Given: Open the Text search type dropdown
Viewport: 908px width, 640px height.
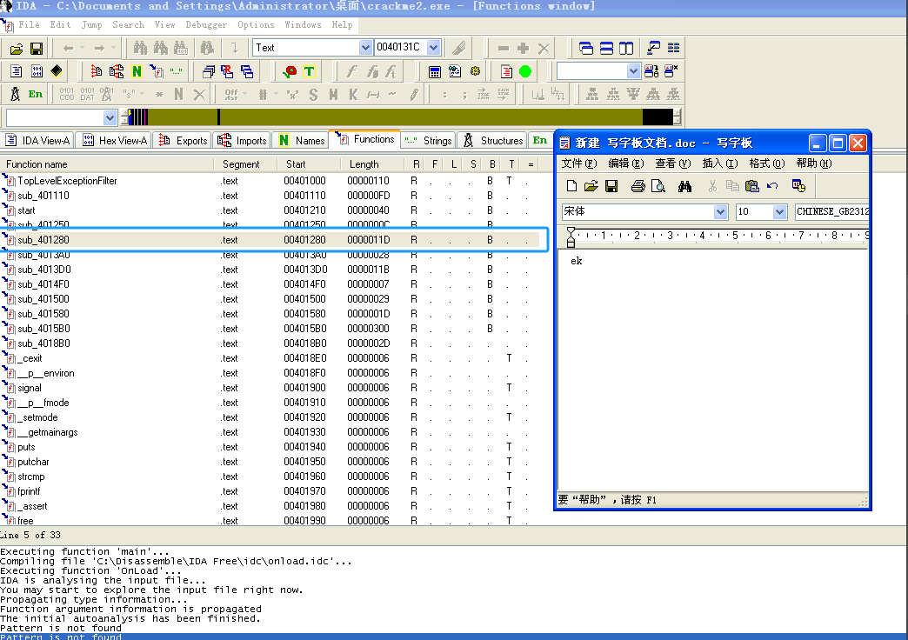Looking at the screenshot, I should (x=364, y=48).
